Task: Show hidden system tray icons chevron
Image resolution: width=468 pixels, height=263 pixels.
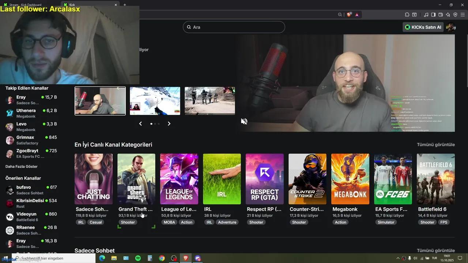Action: click(x=398, y=258)
